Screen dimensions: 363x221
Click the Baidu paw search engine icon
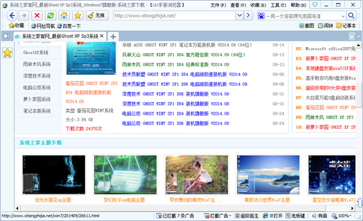[261, 16]
